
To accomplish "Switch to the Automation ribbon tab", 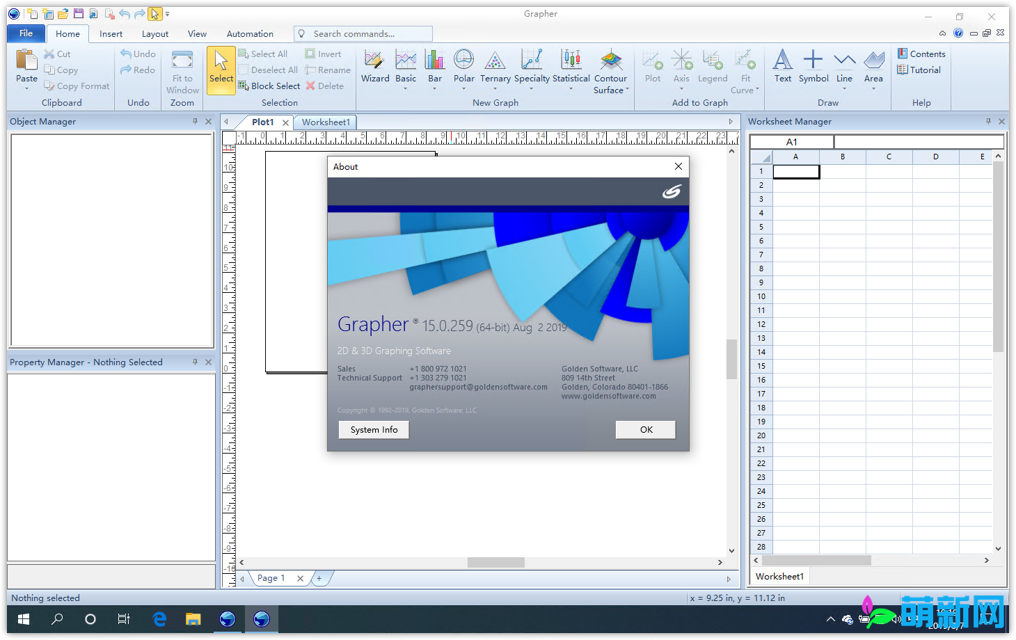I will click(250, 33).
